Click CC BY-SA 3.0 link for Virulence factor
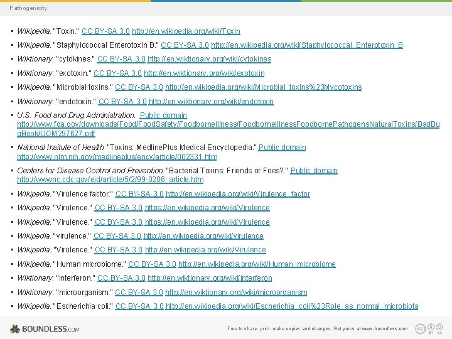The width and height of the screenshot is (452, 339). pos(139,194)
